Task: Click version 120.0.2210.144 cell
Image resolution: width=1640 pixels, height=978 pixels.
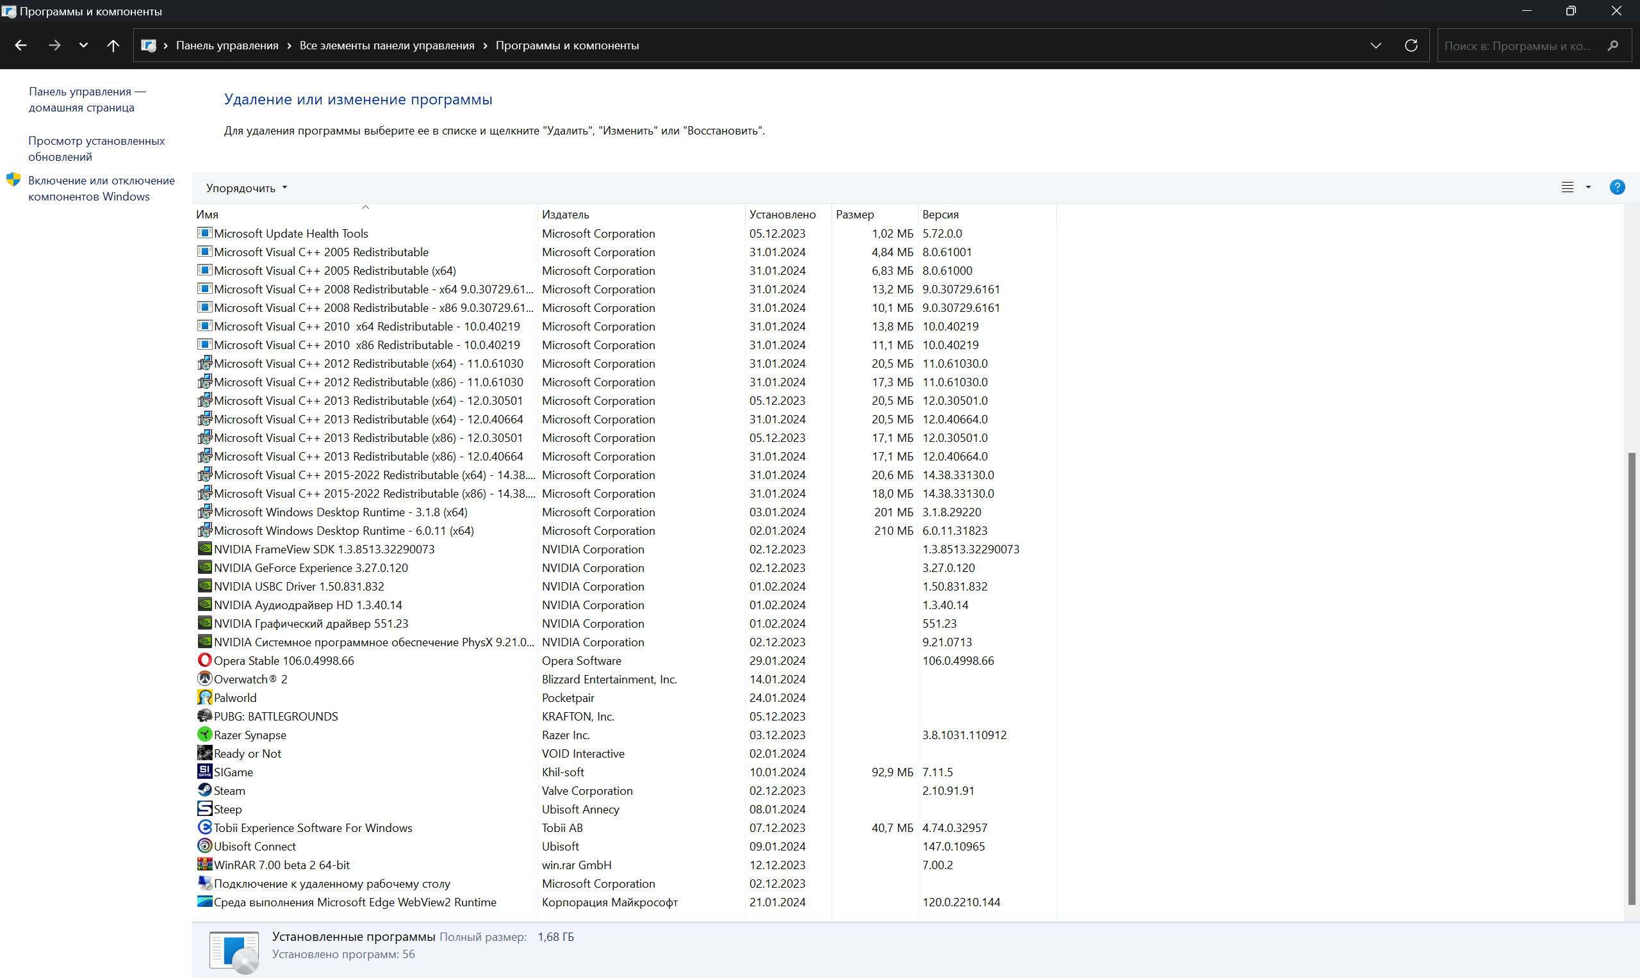Action: pyautogui.click(x=961, y=902)
